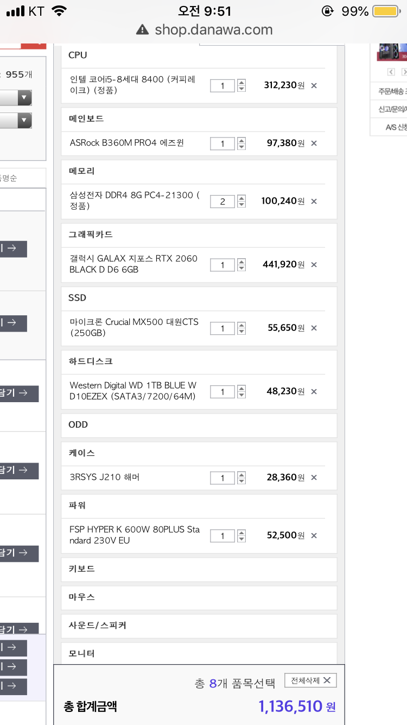Image resolution: width=407 pixels, height=725 pixels.
Task: Delete the Samsung DDR4 8G memory row
Action: click(314, 202)
